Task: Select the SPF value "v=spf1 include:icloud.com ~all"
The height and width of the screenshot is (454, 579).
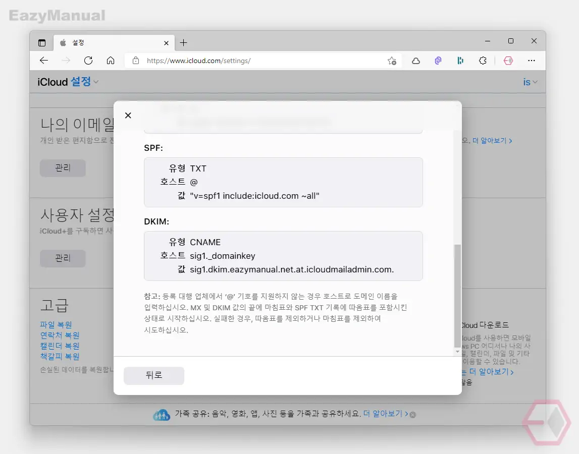Action: (255, 196)
